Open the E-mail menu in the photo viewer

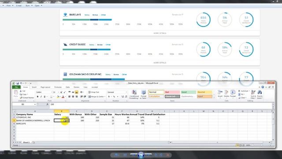point(19,6)
